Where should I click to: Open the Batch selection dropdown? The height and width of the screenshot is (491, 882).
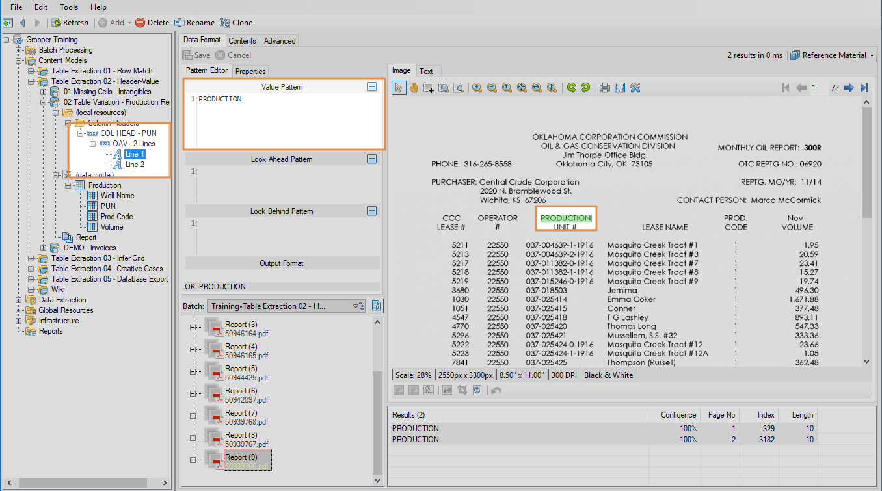[x=357, y=306]
